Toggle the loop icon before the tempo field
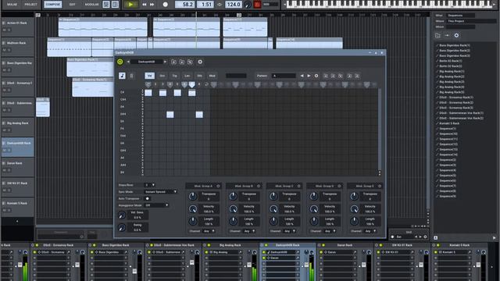 [x=220, y=5]
